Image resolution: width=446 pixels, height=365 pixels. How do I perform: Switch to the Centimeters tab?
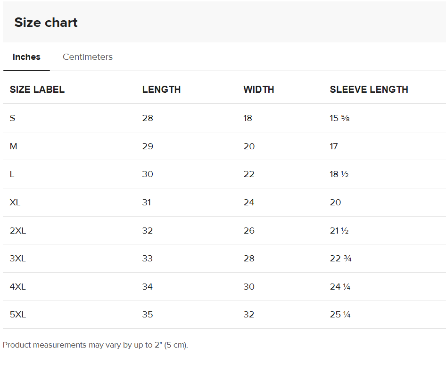88,57
